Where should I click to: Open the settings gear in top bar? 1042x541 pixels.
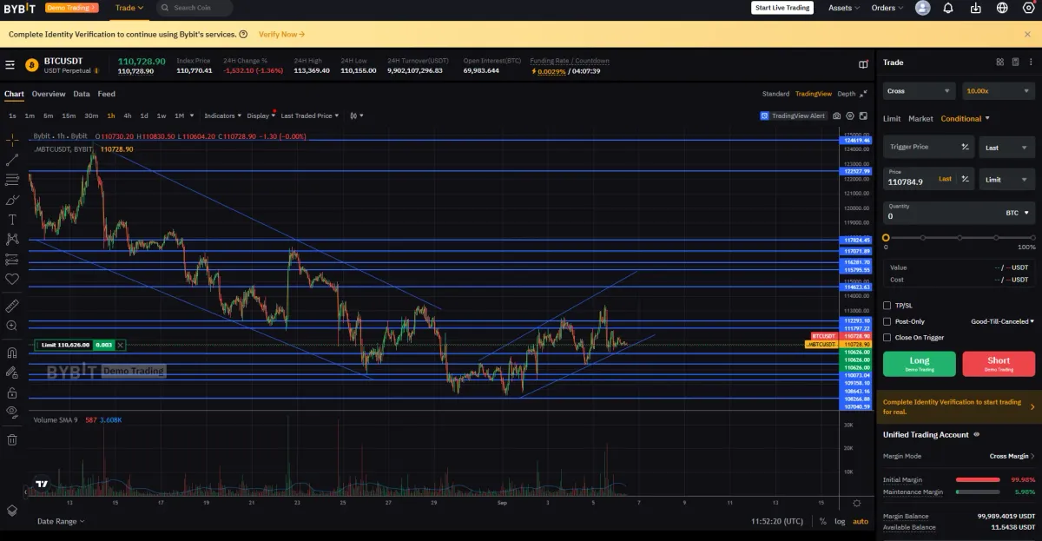pyautogui.click(x=1029, y=8)
